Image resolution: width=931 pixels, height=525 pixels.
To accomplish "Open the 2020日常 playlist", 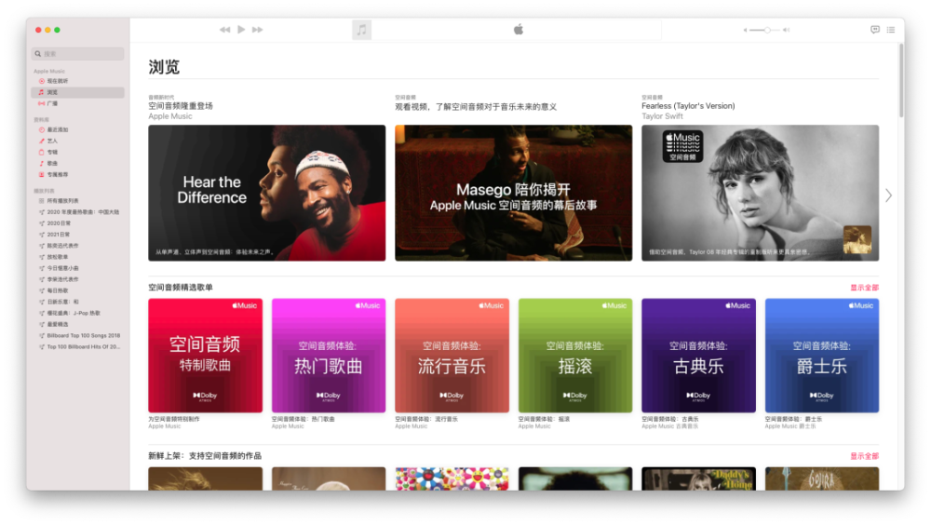I will click(x=78, y=223).
